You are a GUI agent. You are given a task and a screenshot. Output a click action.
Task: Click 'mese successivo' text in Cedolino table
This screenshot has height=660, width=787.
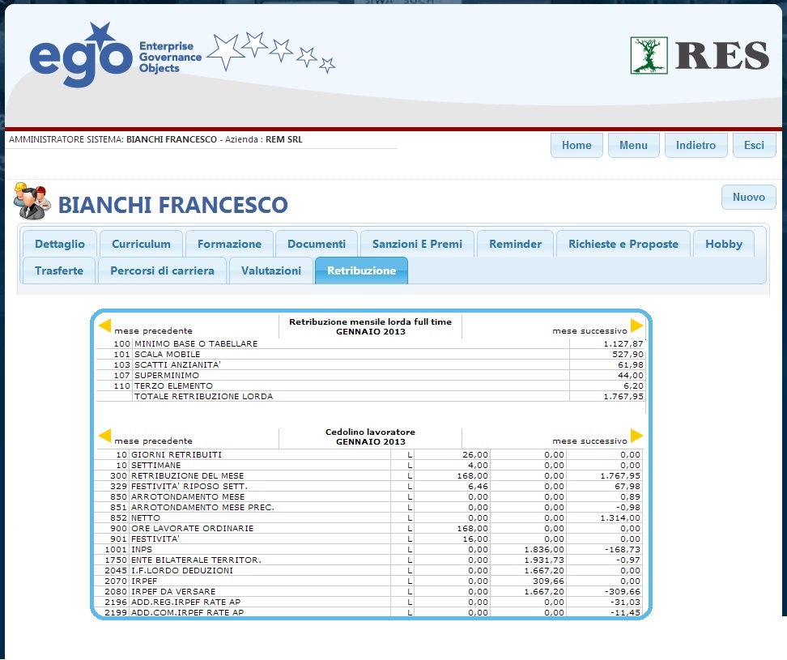(589, 441)
